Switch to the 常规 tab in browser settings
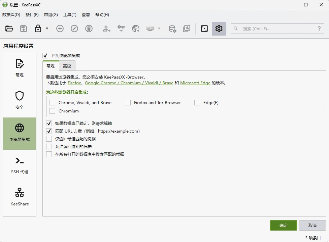Image resolution: width=329 pixels, height=242 pixels. click(x=51, y=66)
